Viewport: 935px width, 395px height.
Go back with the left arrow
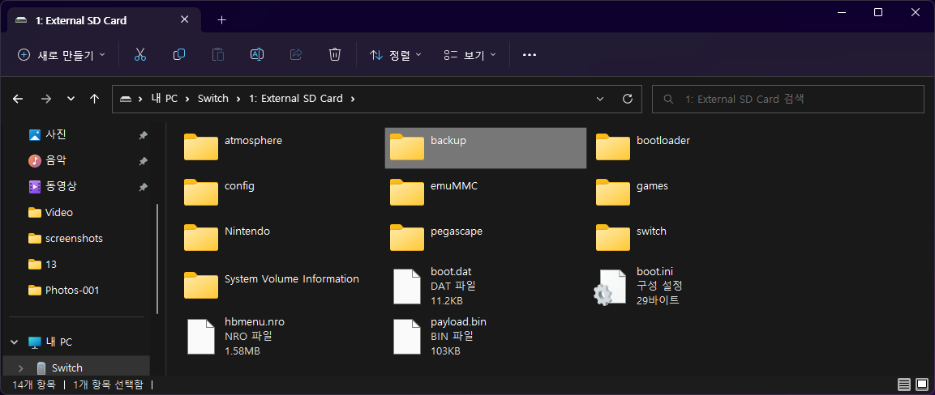click(18, 99)
